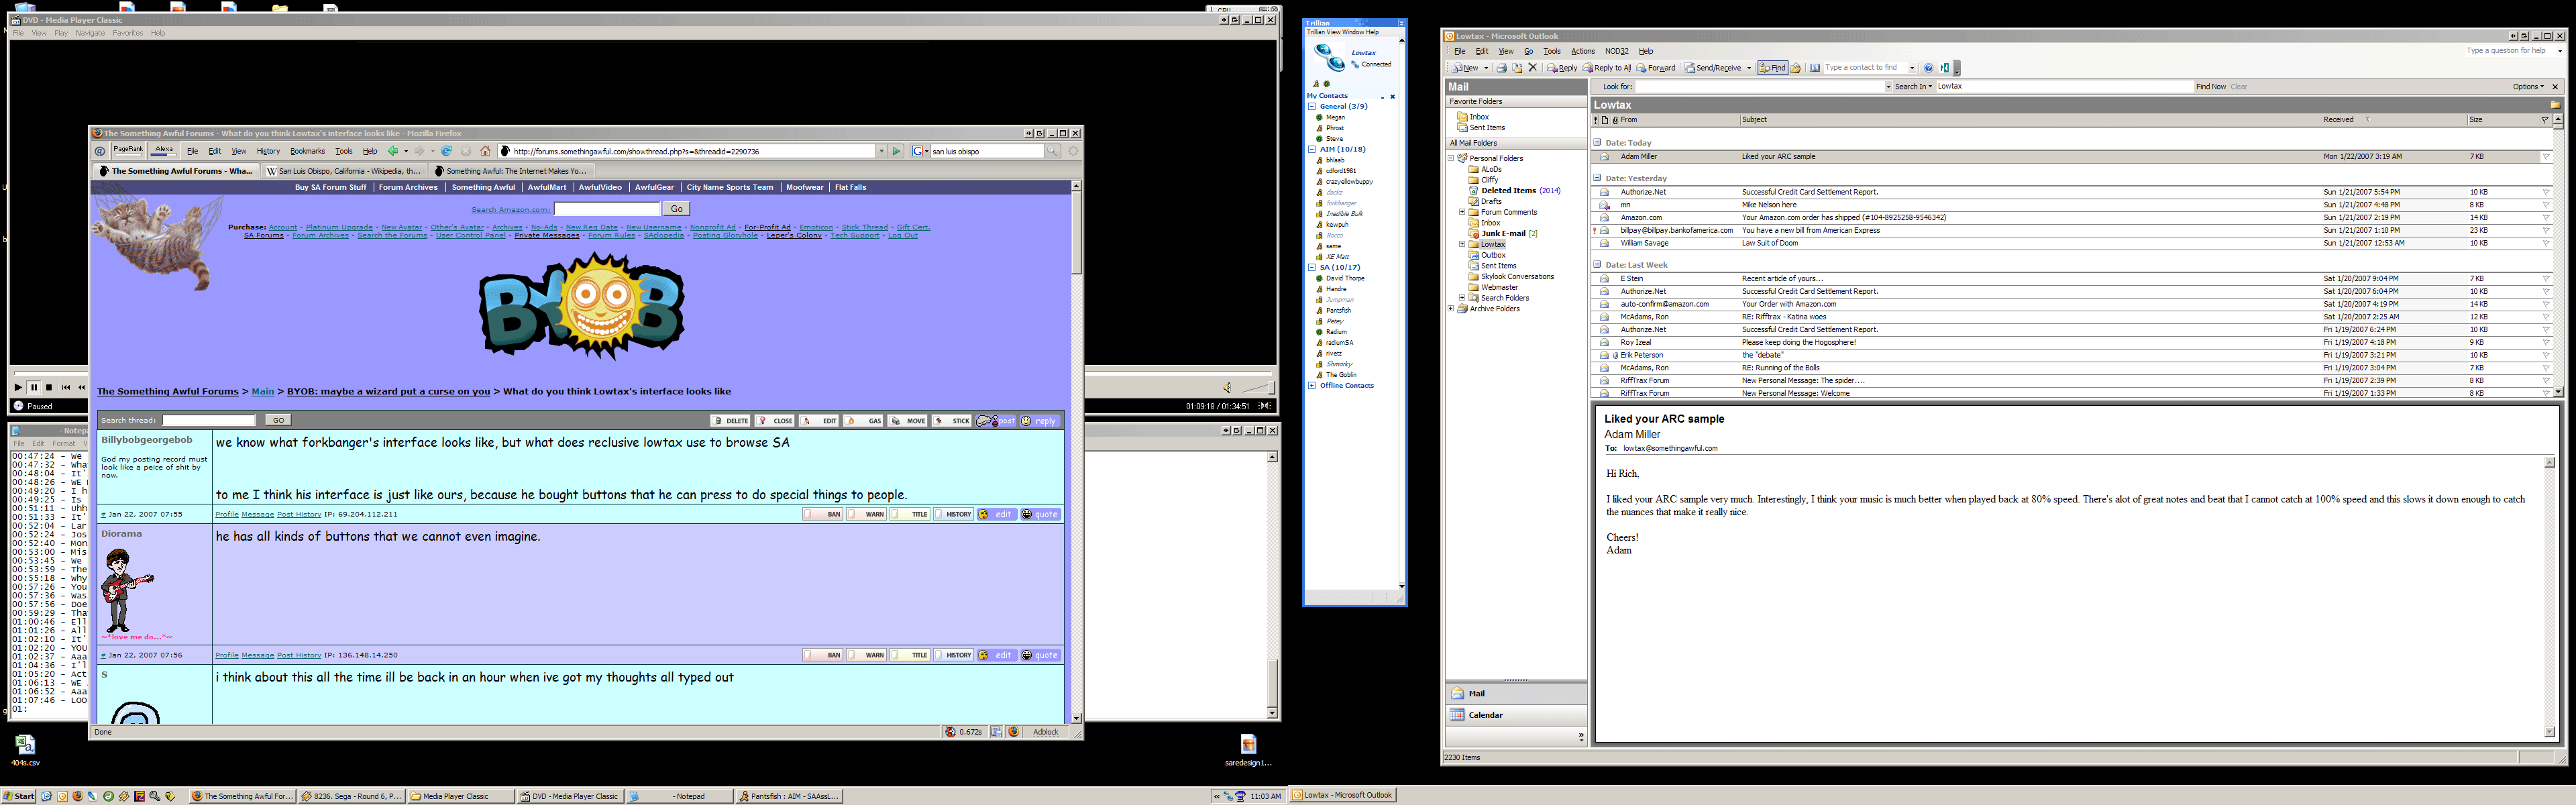Toggle flag on William Savage email
The image size is (2576, 805).
pos(2546,243)
